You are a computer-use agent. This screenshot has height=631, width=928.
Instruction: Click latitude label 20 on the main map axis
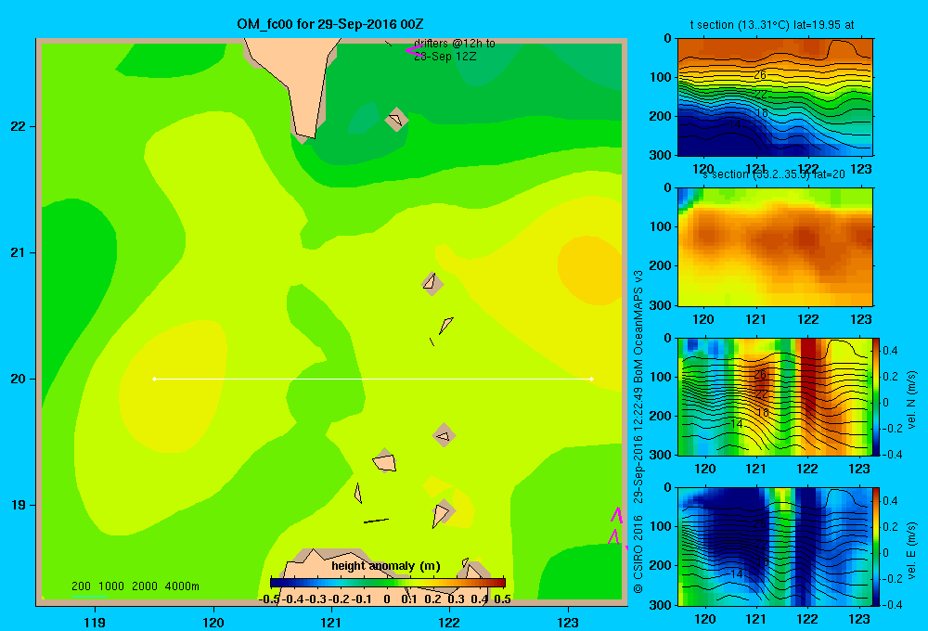(x=19, y=379)
